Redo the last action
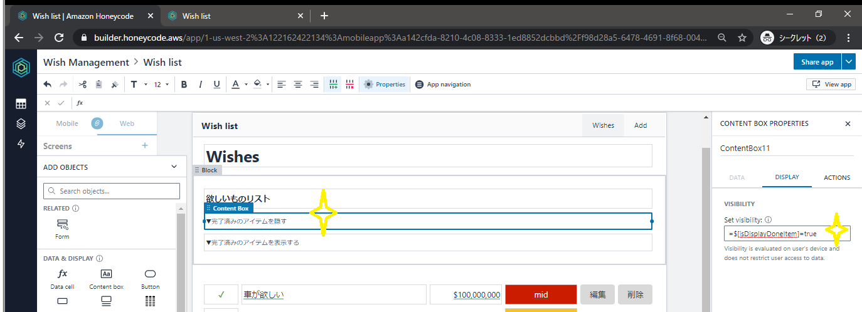Screen dimensions: 862x312 coord(63,84)
